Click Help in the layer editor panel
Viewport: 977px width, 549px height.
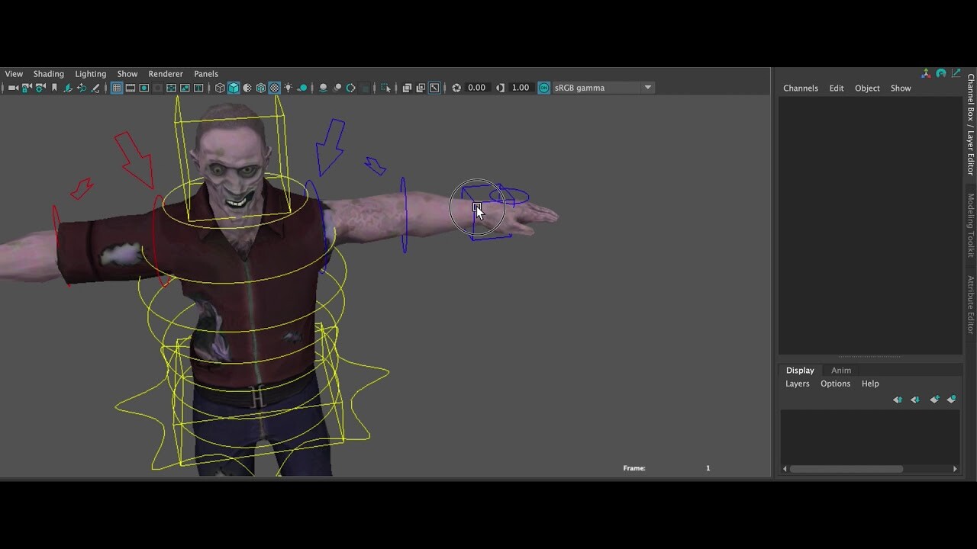click(x=870, y=384)
